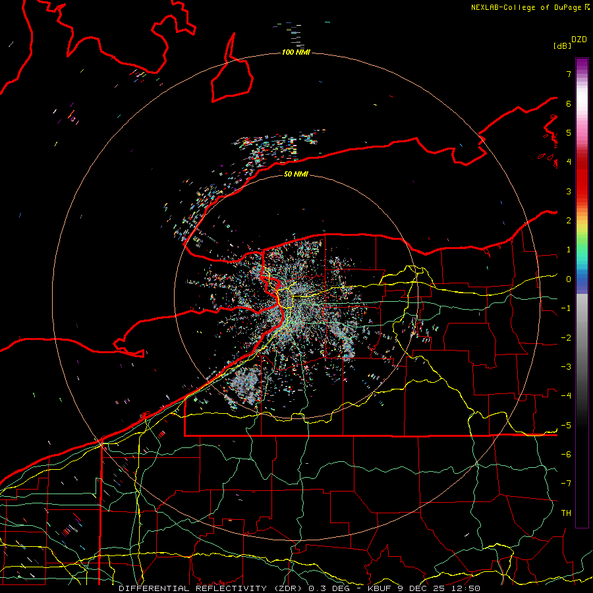Click the 100 NMI range ring label
This screenshot has width=593, height=593.
(x=296, y=52)
